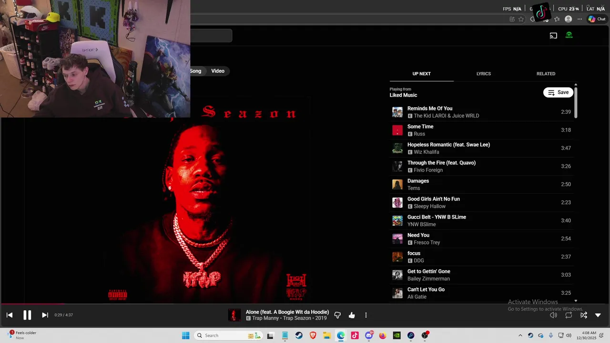Image resolution: width=610 pixels, height=343 pixels.
Task: Open Feels colder weather widget
Action: [21, 335]
